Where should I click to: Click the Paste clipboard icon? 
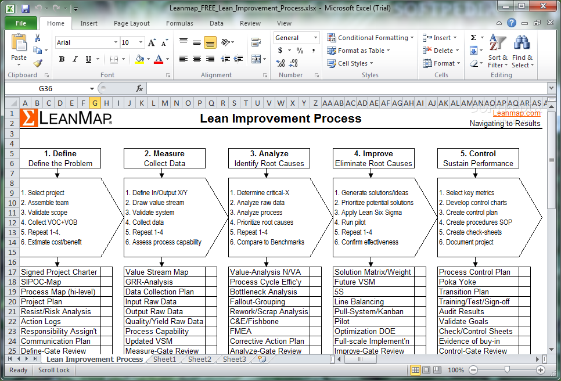click(x=19, y=43)
